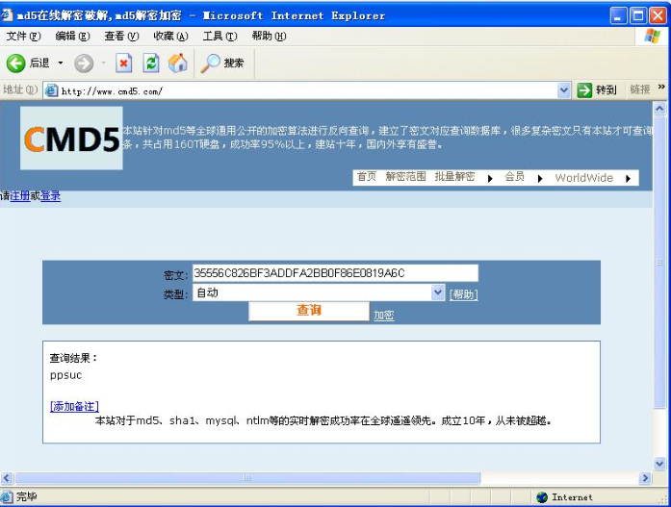Viewport: 671px width, 507px height.
Task: Click the 密文 hash input field
Action: 335,273
